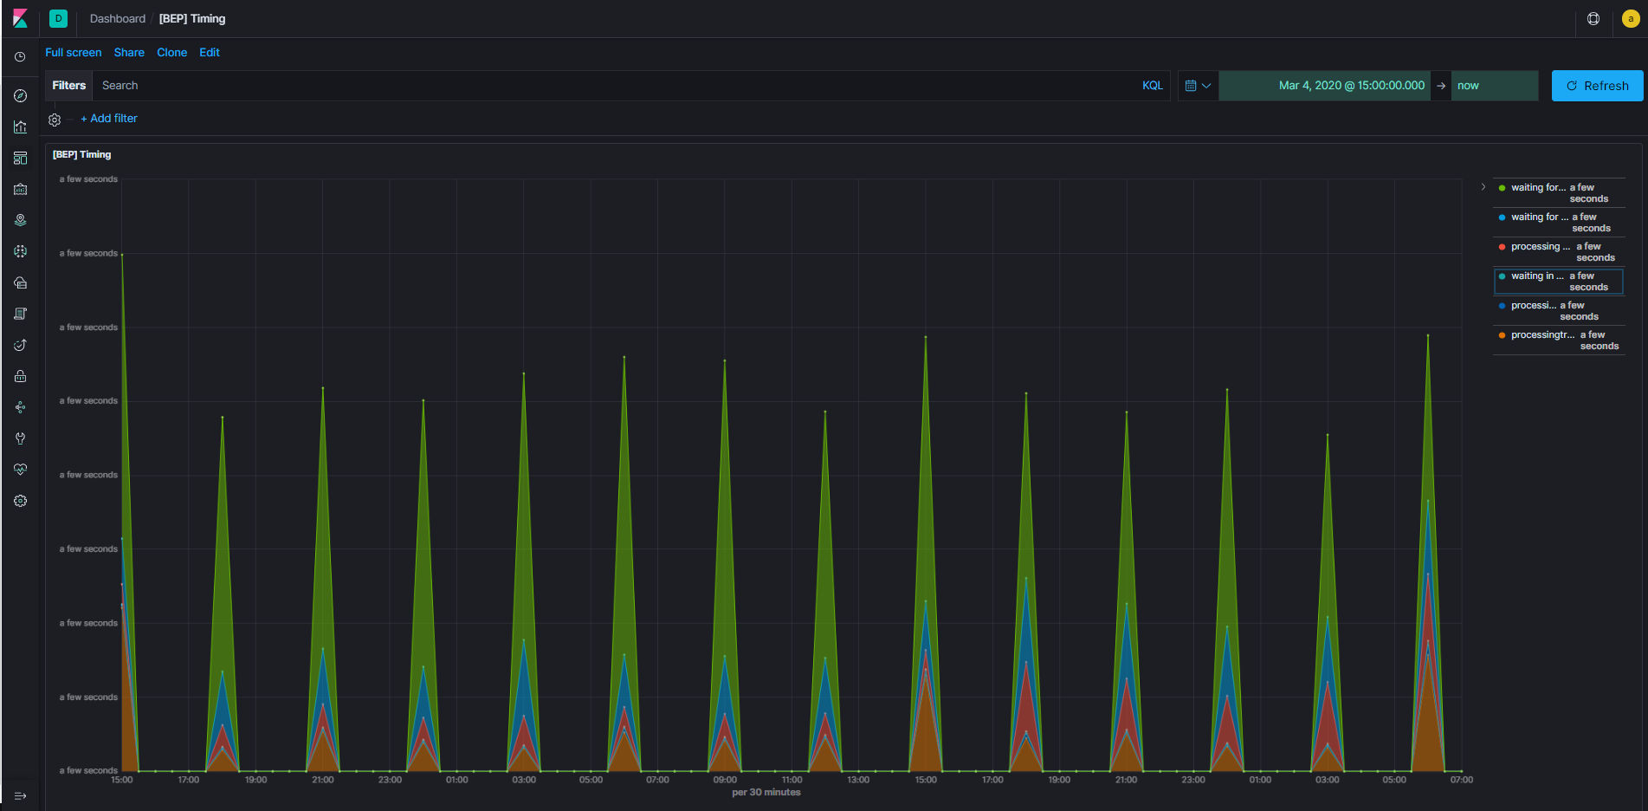This screenshot has height=811, width=1648.
Task: Select the light blue 'waiting for' legend entry
Action: coord(1559,223)
